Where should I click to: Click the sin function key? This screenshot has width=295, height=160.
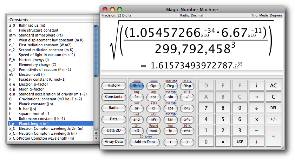170,97
